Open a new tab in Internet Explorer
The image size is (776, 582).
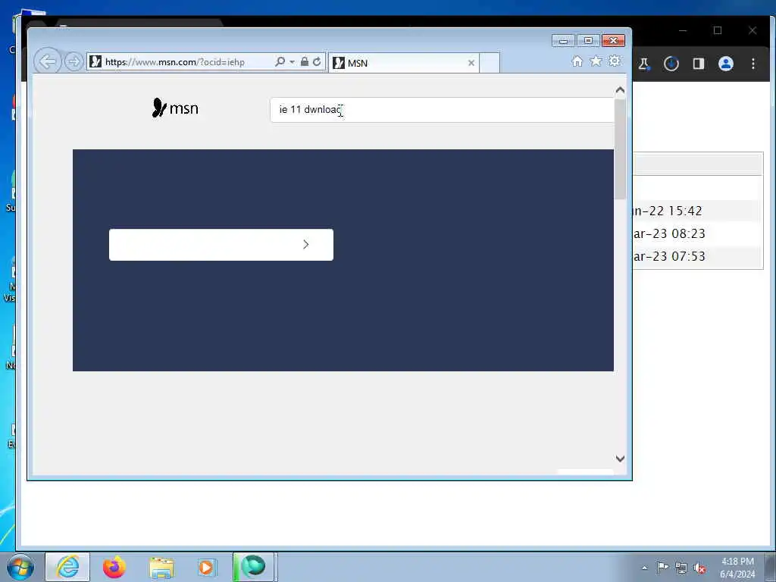[490, 63]
